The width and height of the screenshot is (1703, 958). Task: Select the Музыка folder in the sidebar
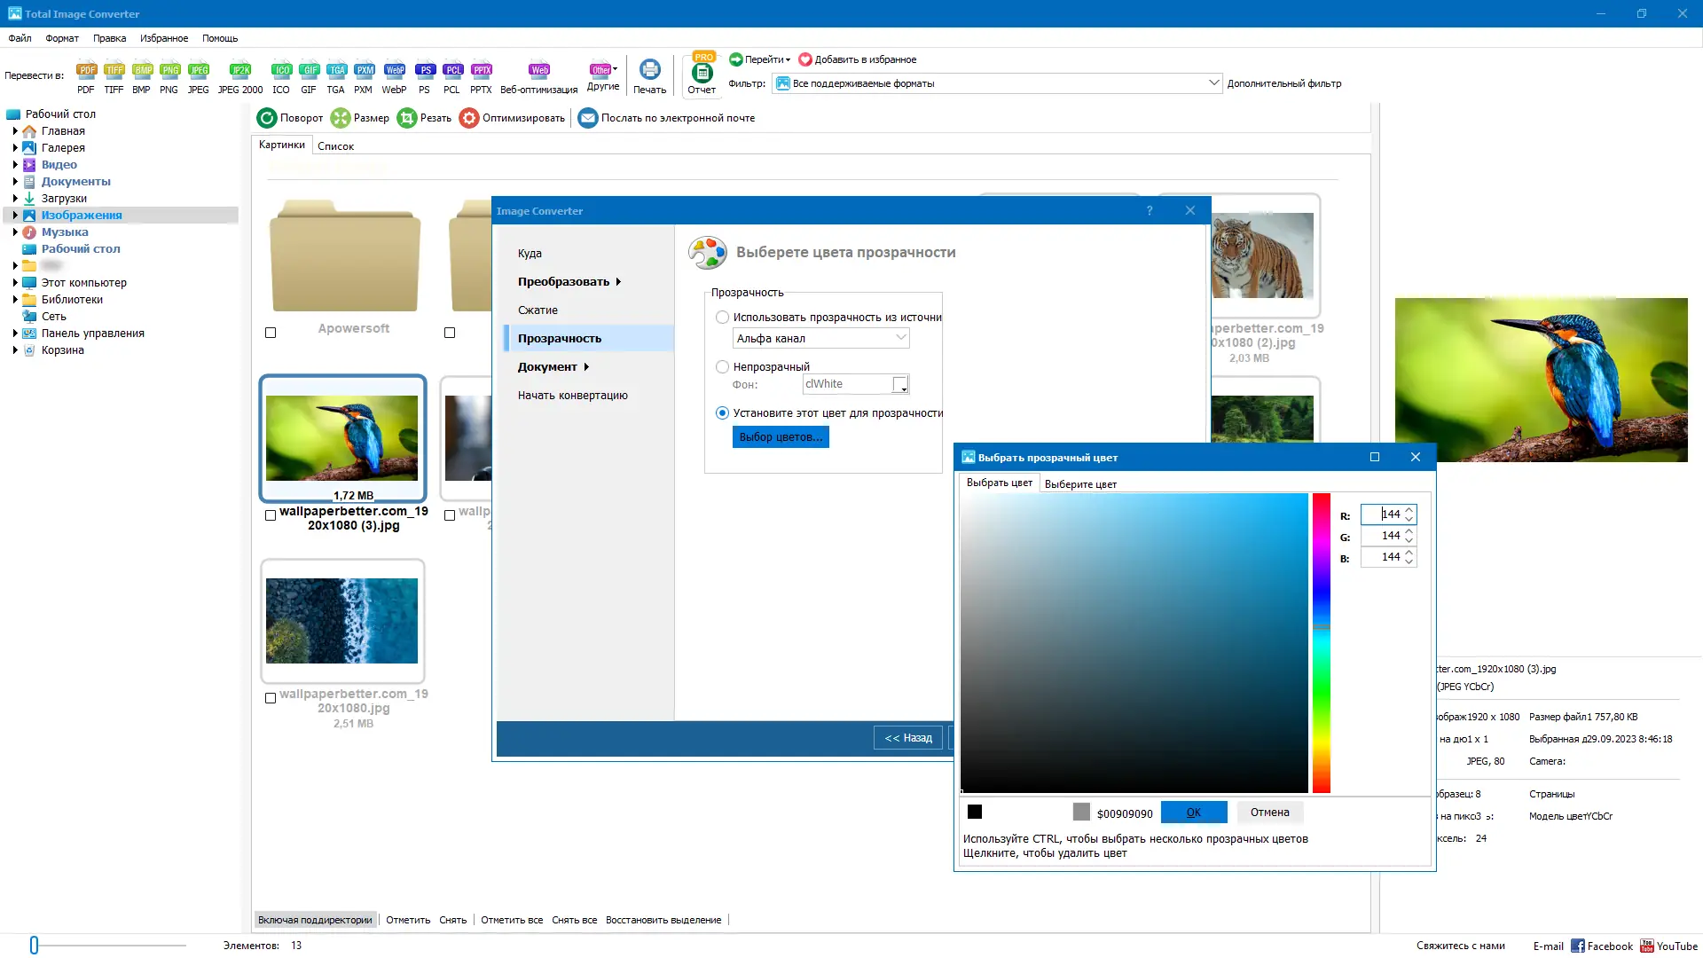click(67, 232)
